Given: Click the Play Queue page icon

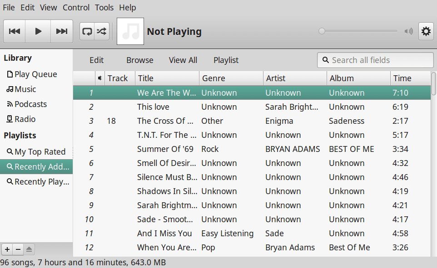Looking at the screenshot, I should coord(10,74).
